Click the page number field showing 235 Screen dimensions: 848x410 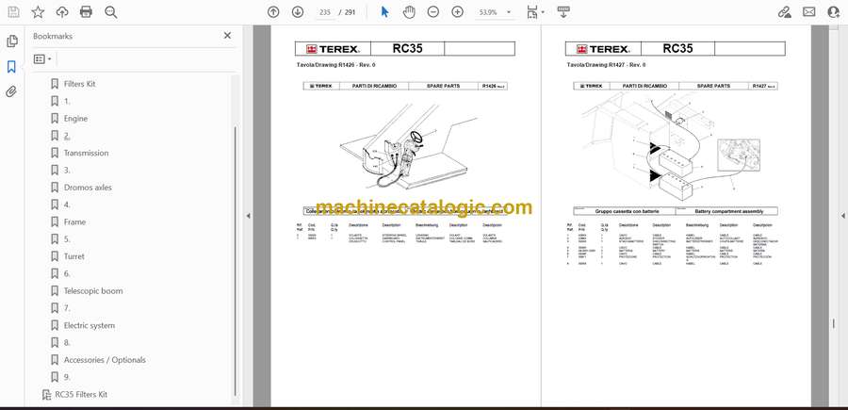point(325,12)
